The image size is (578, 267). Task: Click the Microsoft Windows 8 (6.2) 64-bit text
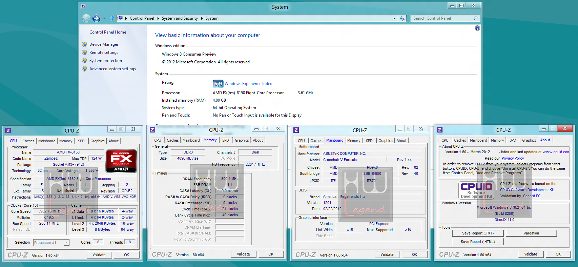504,207
